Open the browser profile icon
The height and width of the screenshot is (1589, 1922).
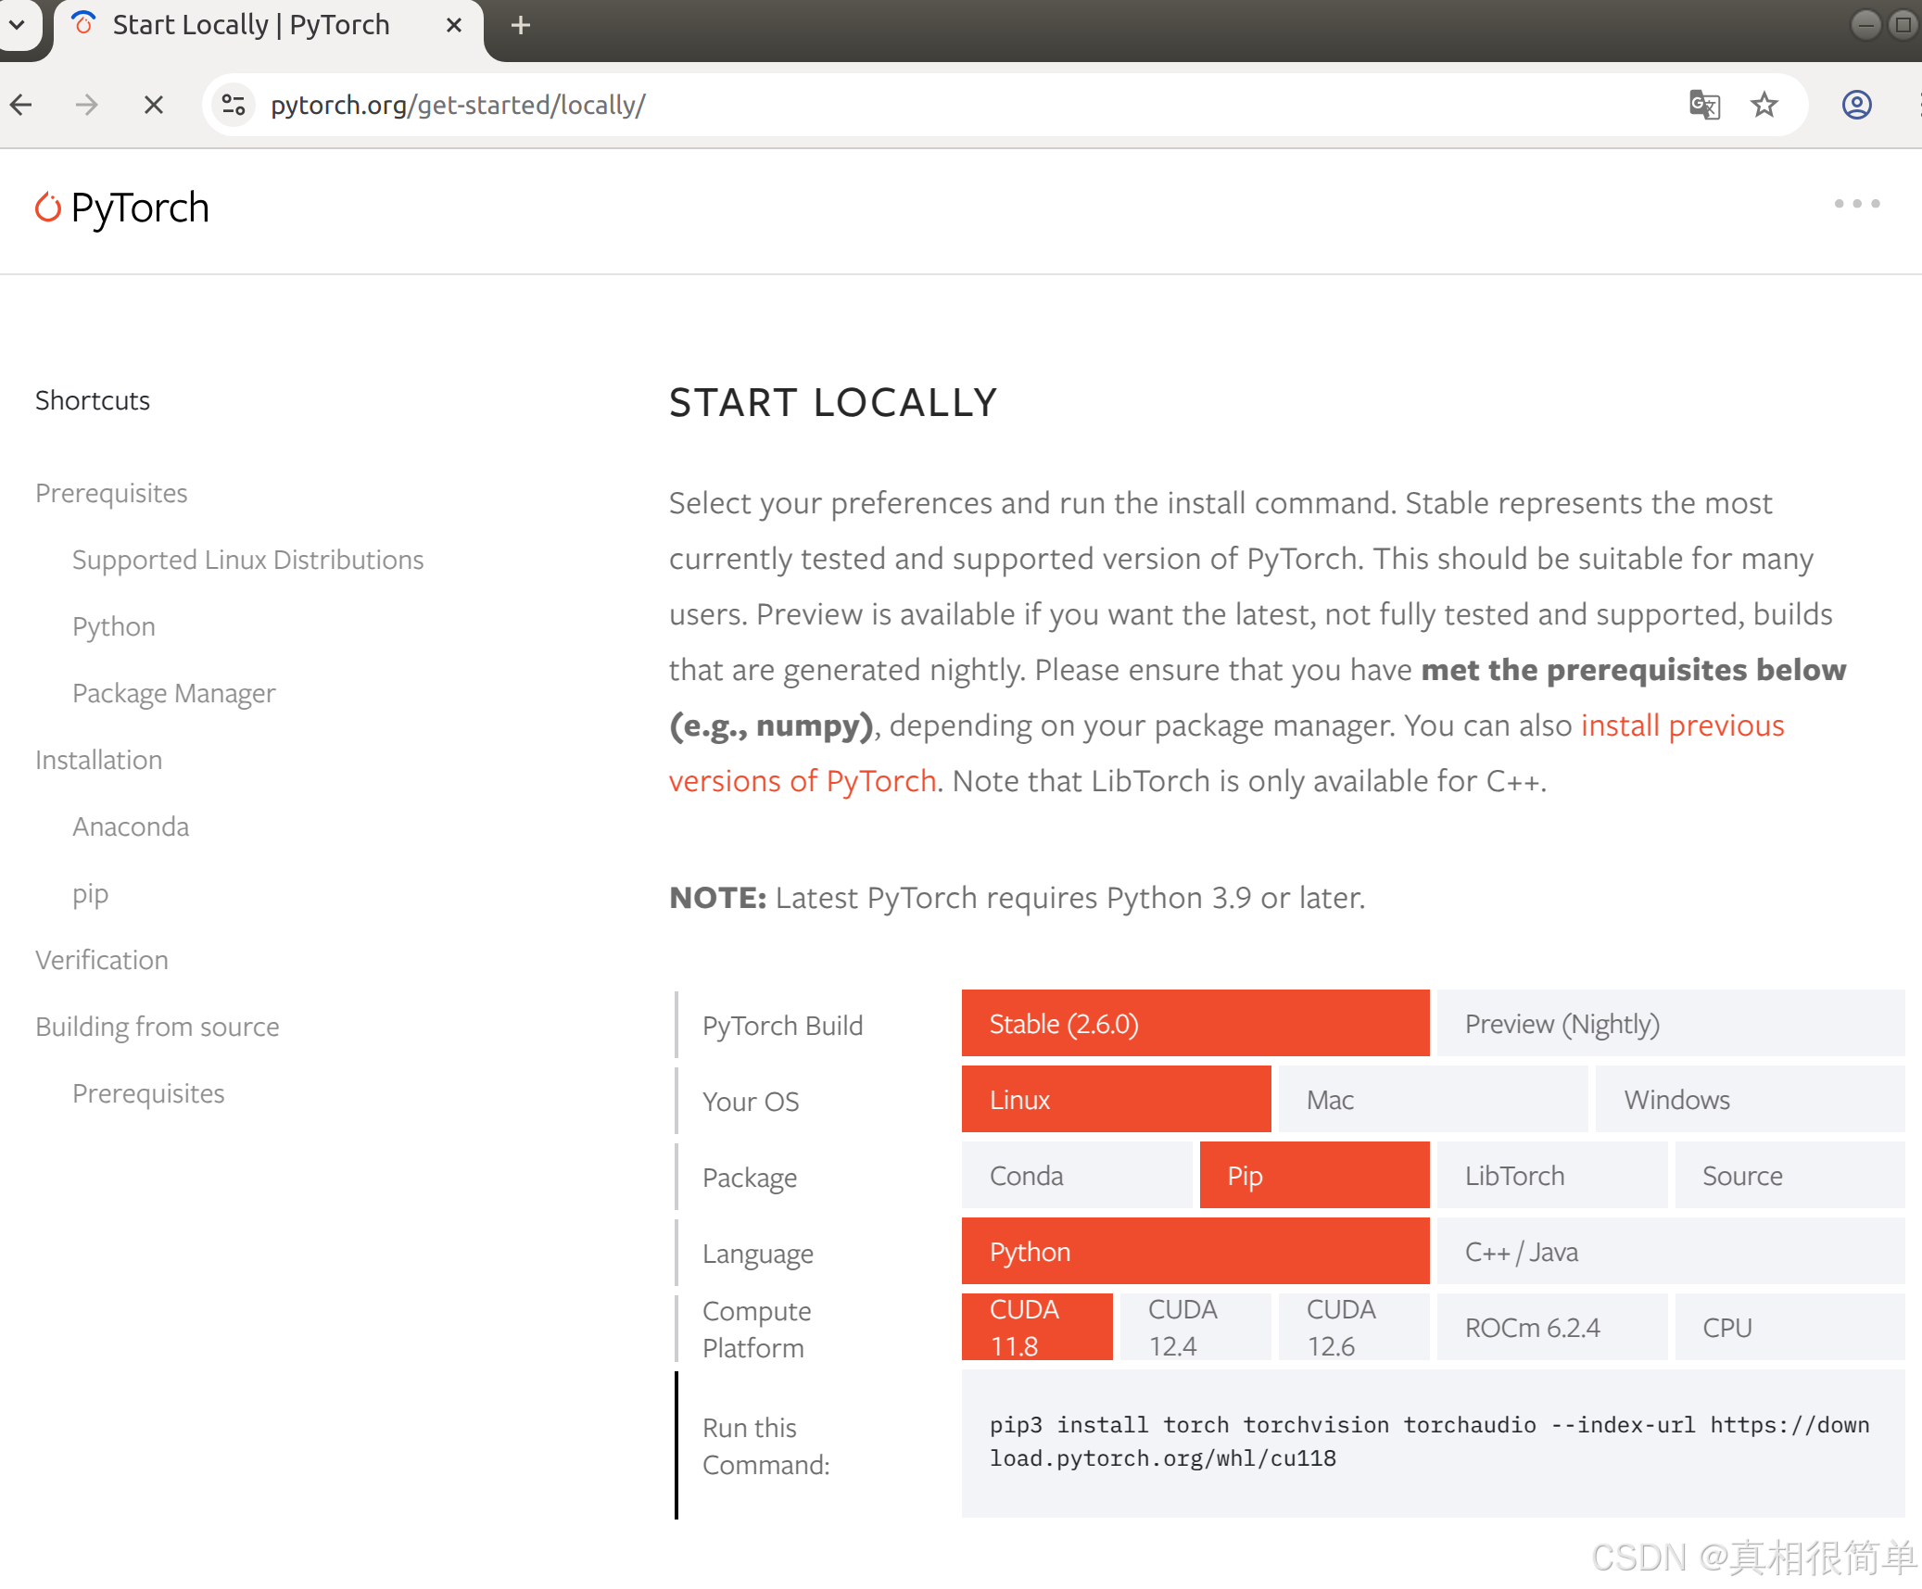[x=1856, y=105]
